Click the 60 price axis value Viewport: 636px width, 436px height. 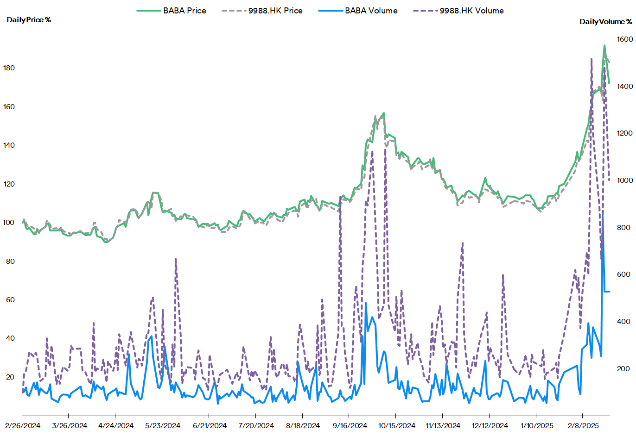[10, 300]
